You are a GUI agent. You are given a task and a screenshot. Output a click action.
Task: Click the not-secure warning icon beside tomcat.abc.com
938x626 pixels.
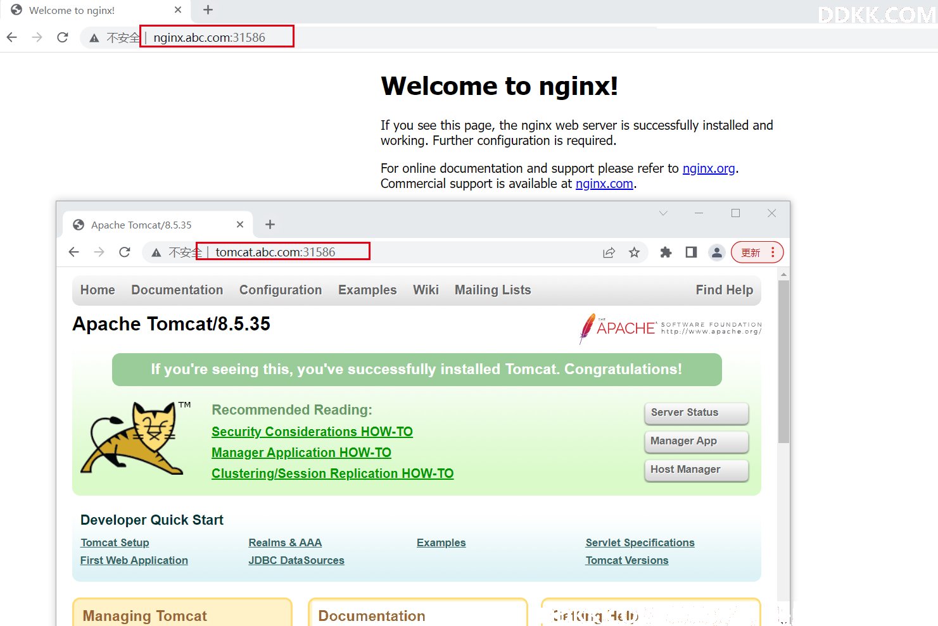(156, 253)
